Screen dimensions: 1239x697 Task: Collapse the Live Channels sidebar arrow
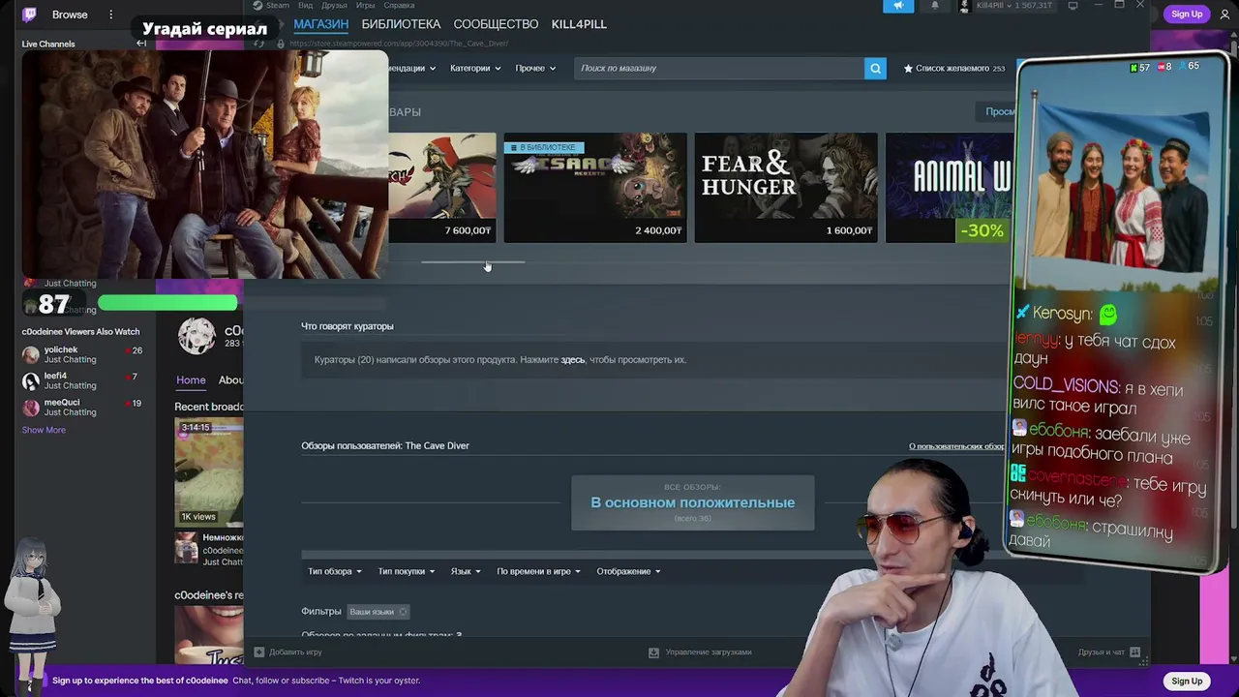pos(141,44)
